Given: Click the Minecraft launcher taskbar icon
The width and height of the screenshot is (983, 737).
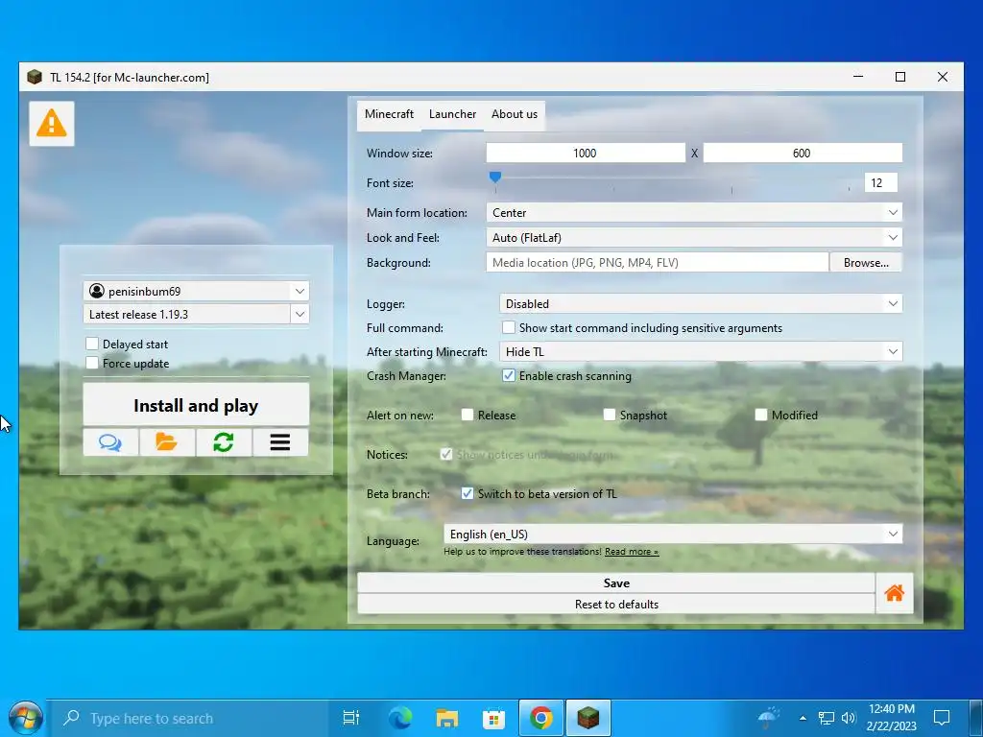Looking at the screenshot, I should click(588, 718).
